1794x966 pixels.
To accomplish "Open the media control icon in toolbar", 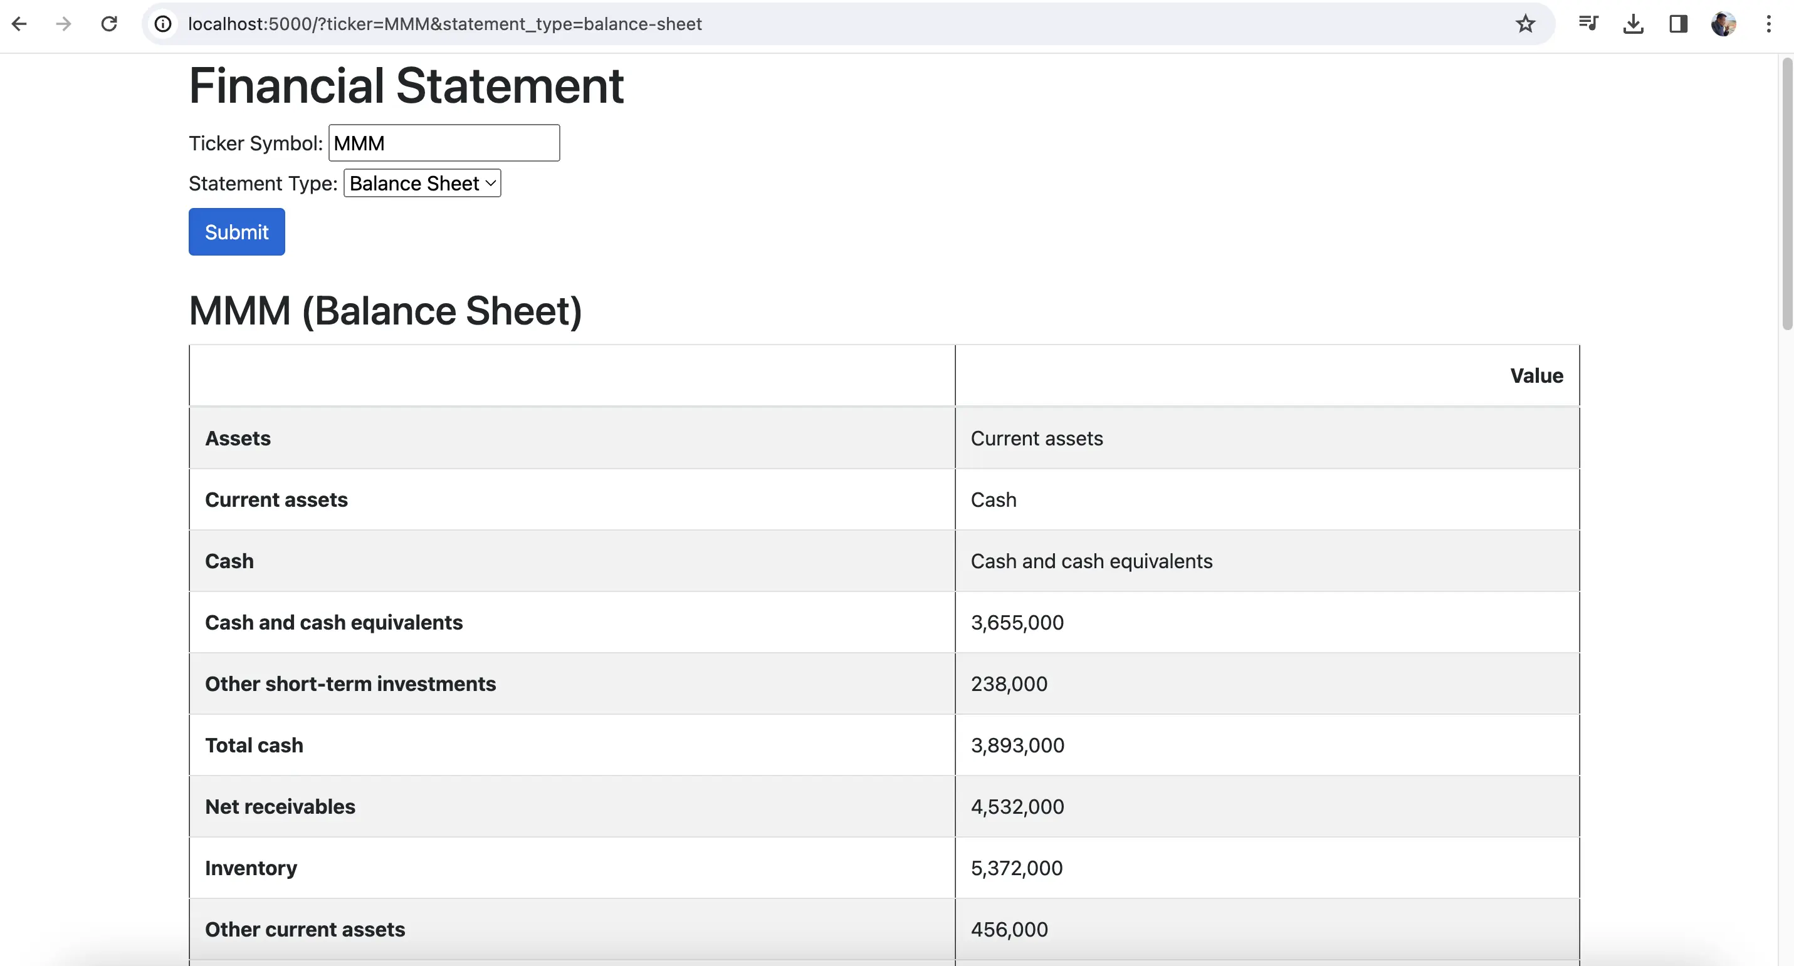I will pyautogui.click(x=1588, y=24).
